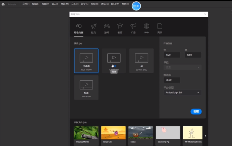Viewport: 232px width, 146px height.
Task: Select the 角色动画 category icon
Action: pos(78,26)
